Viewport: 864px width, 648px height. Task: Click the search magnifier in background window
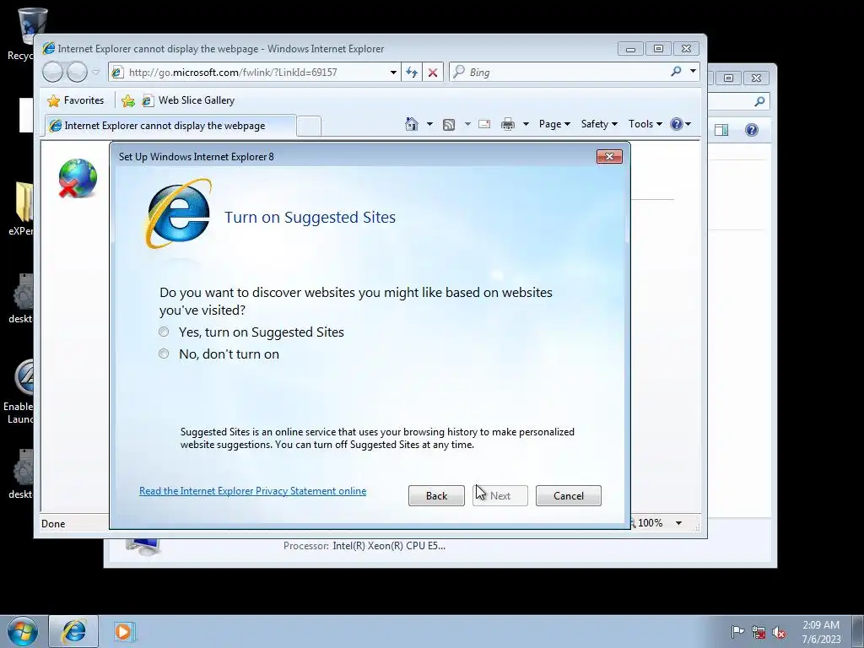760,101
